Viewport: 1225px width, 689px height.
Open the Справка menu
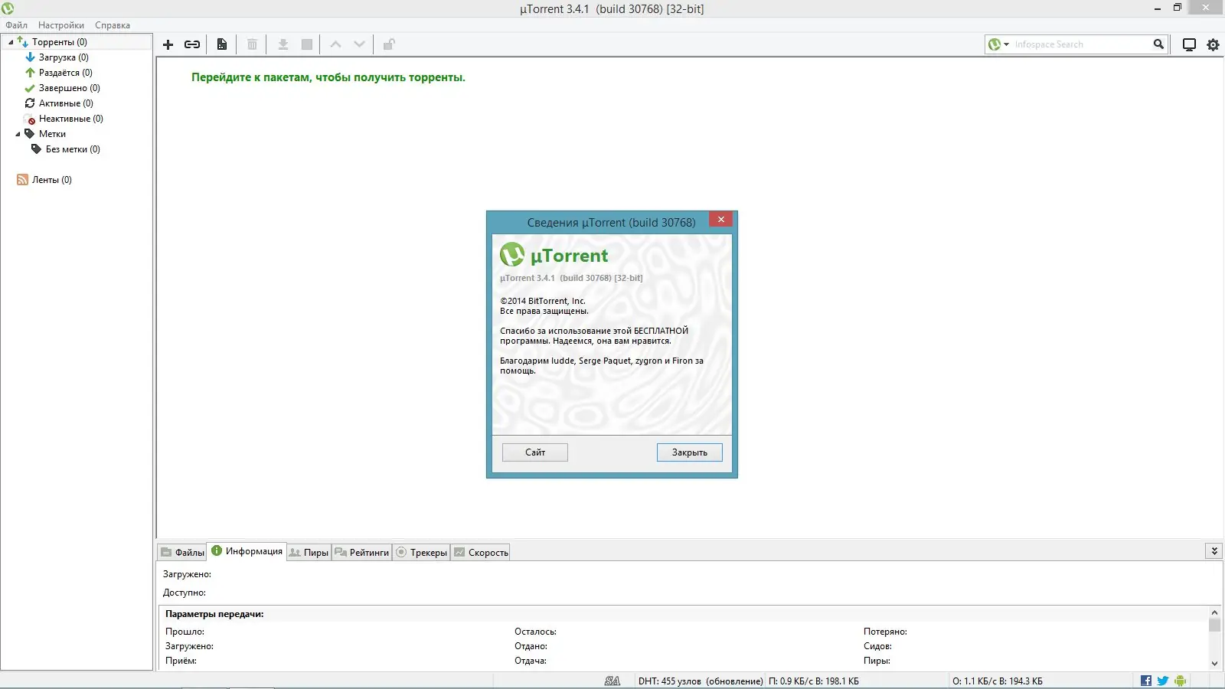click(x=113, y=25)
